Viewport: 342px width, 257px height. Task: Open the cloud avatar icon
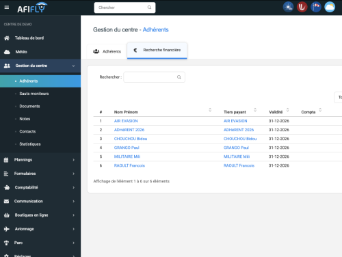point(330,7)
